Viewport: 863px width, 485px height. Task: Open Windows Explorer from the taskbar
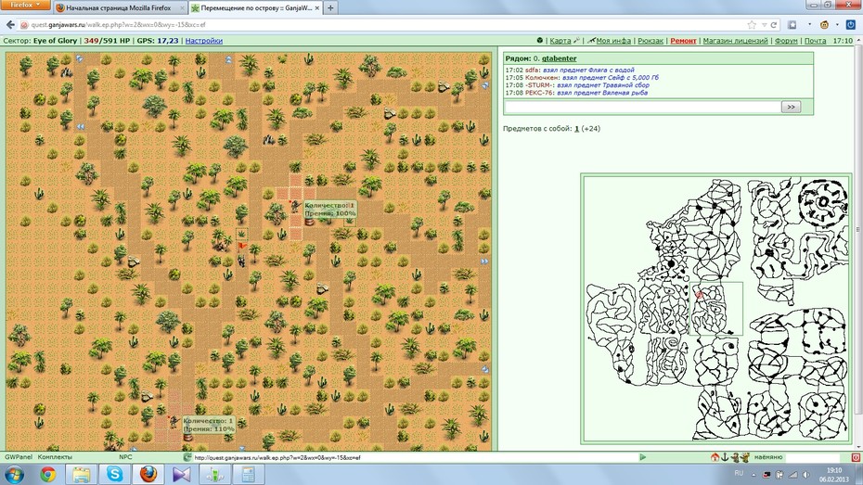click(82, 474)
